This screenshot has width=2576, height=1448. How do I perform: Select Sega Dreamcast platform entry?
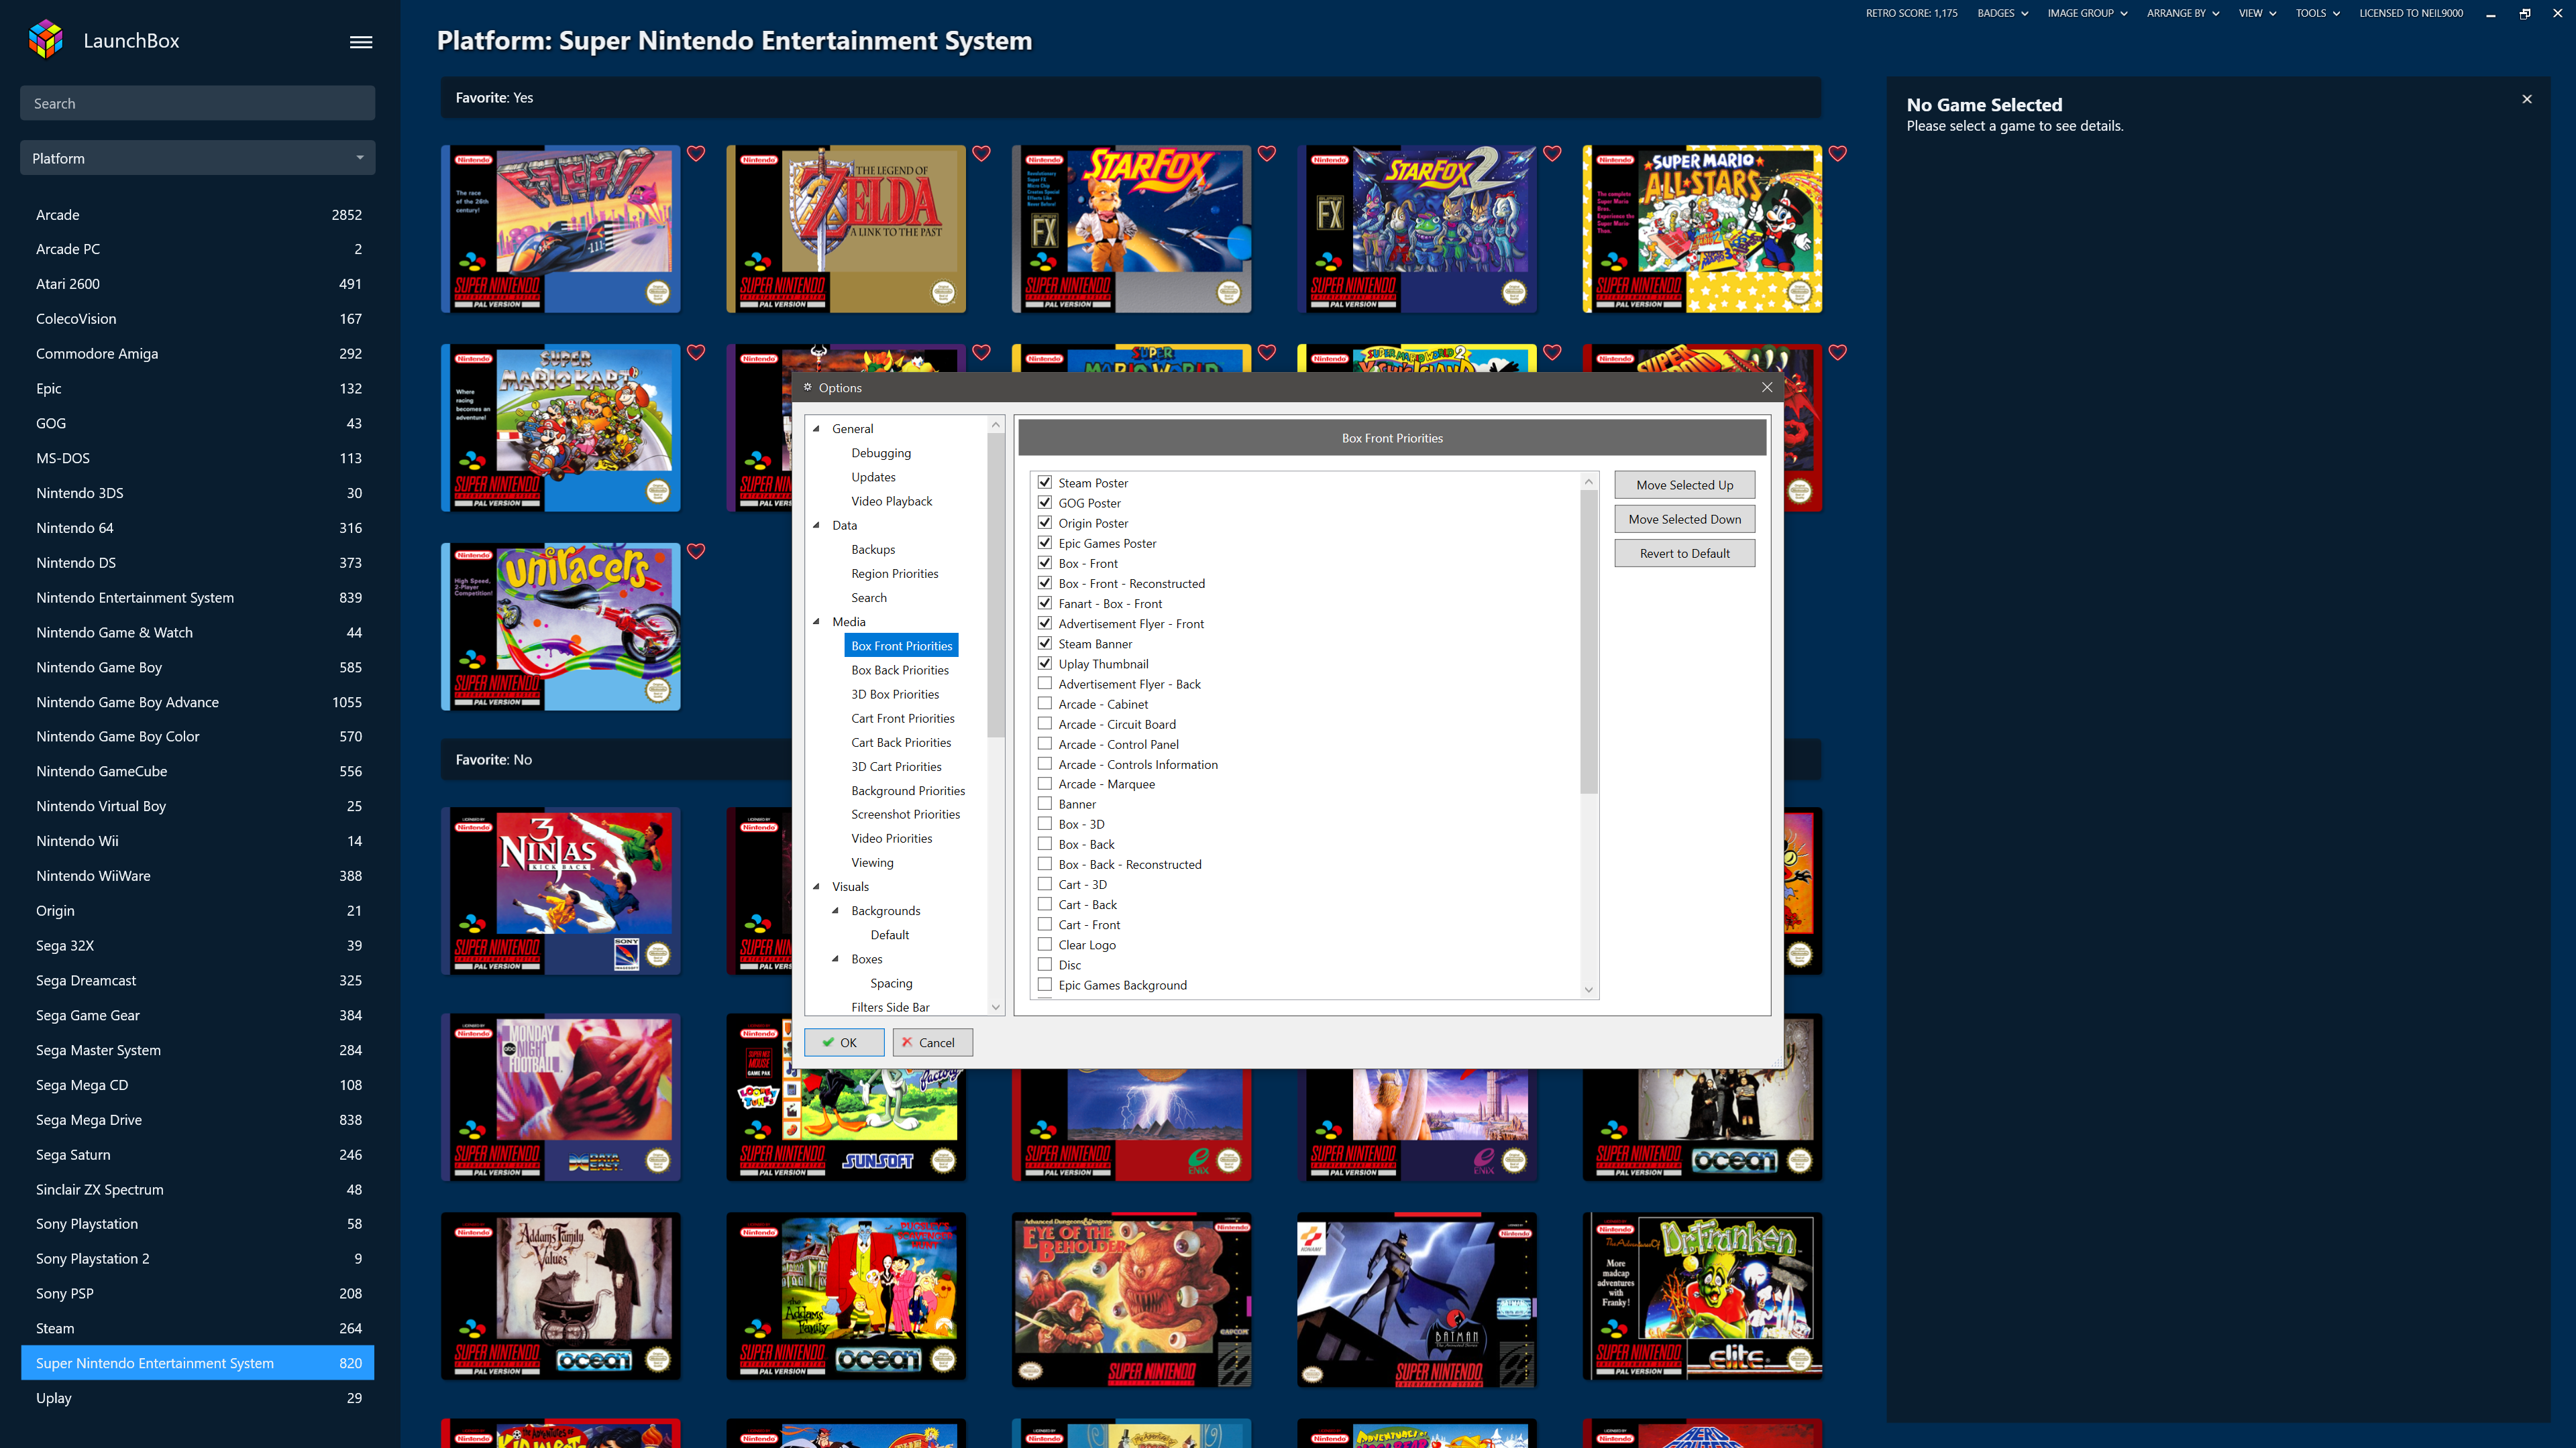[x=198, y=980]
